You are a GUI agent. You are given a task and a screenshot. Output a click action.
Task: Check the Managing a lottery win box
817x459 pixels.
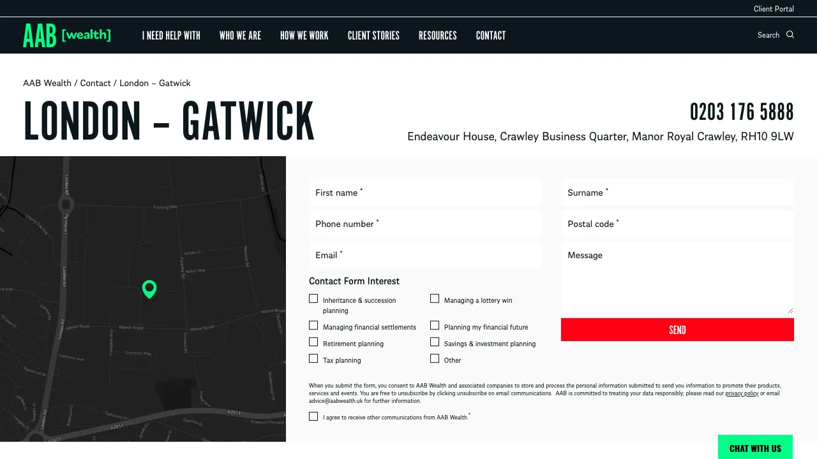(x=435, y=298)
